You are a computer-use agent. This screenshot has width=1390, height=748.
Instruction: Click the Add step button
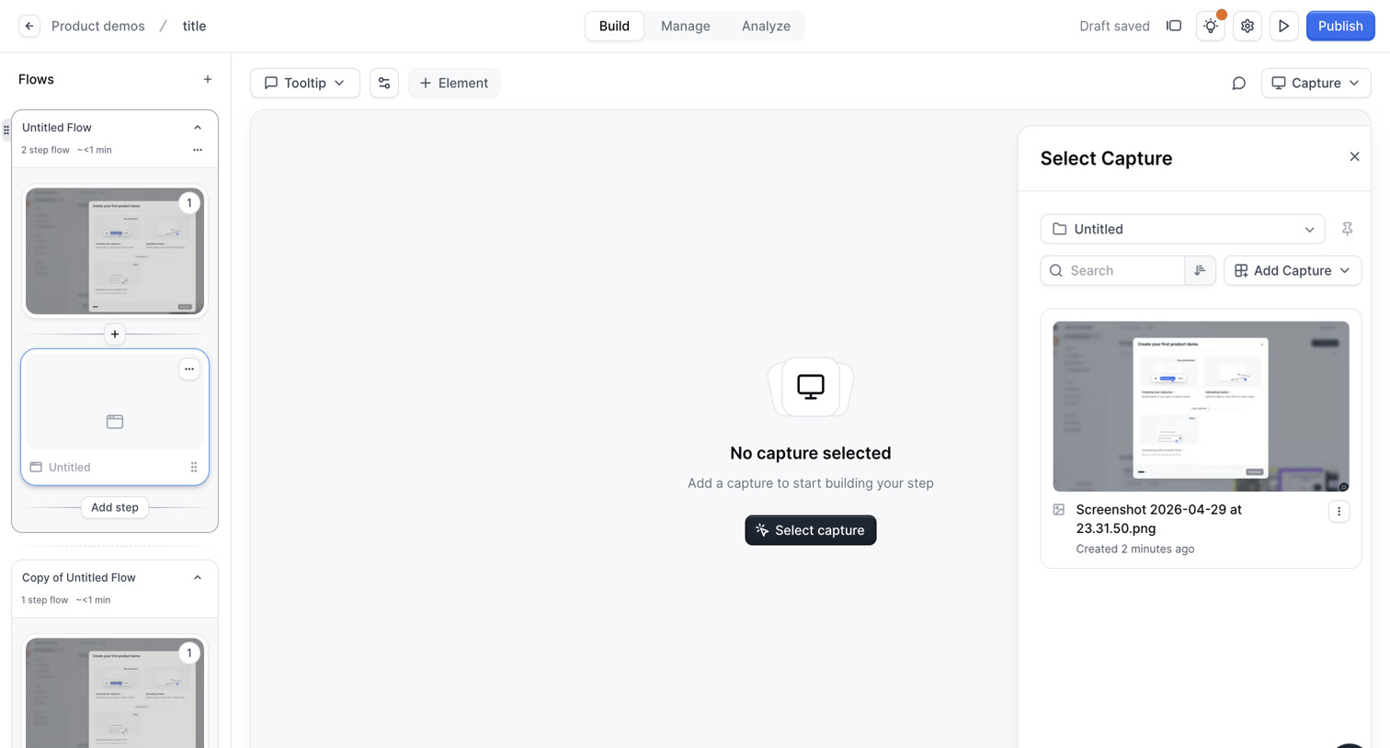click(115, 507)
